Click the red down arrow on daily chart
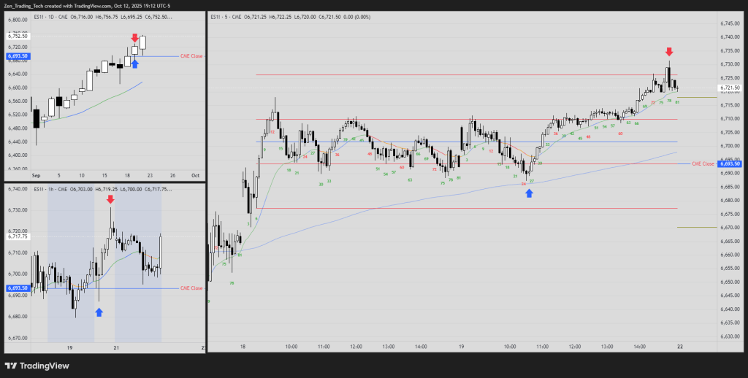 134,37
